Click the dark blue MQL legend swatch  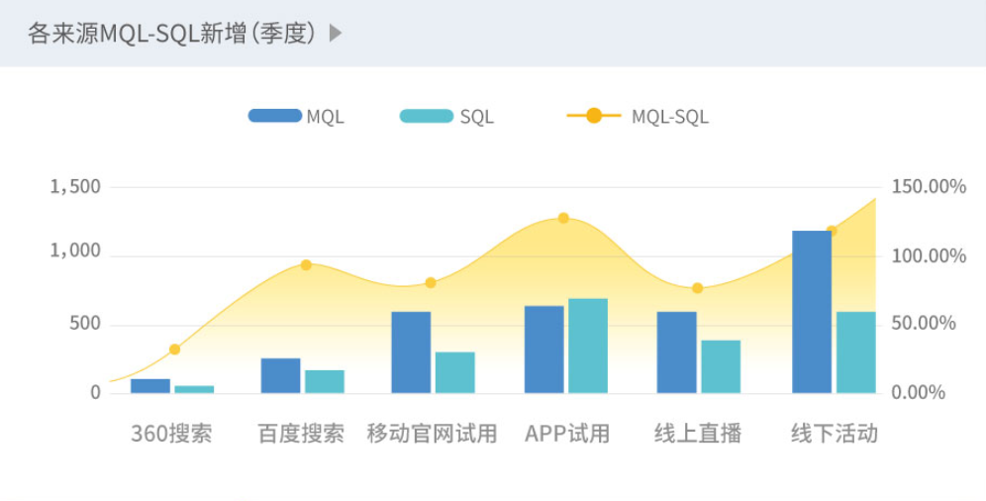coord(275,116)
